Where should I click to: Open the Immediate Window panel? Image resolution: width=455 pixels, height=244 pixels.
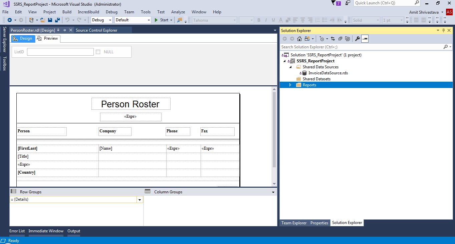(46, 231)
